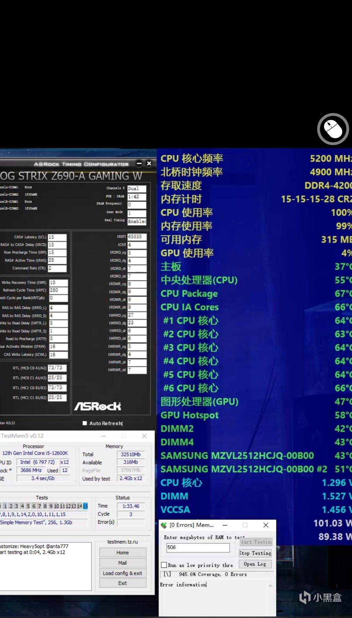Click the Gear Mode field
This screenshot has height=618, width=352.
click(x=137, y=213)
